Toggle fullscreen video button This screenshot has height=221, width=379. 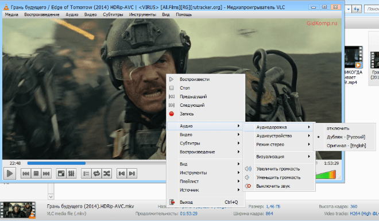(x=61, y=173)
